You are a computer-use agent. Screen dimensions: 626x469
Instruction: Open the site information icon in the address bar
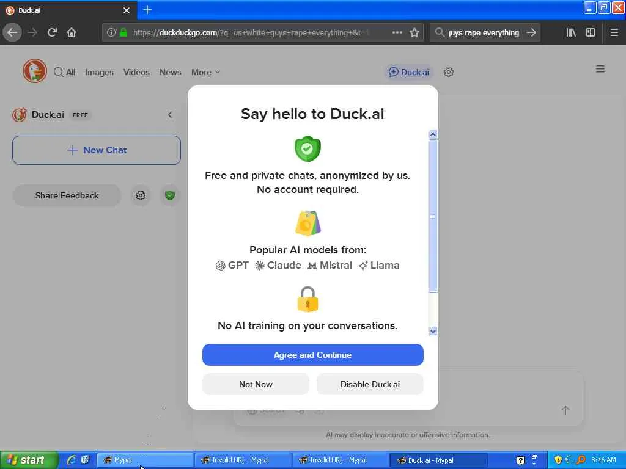[x=111, y=32]
